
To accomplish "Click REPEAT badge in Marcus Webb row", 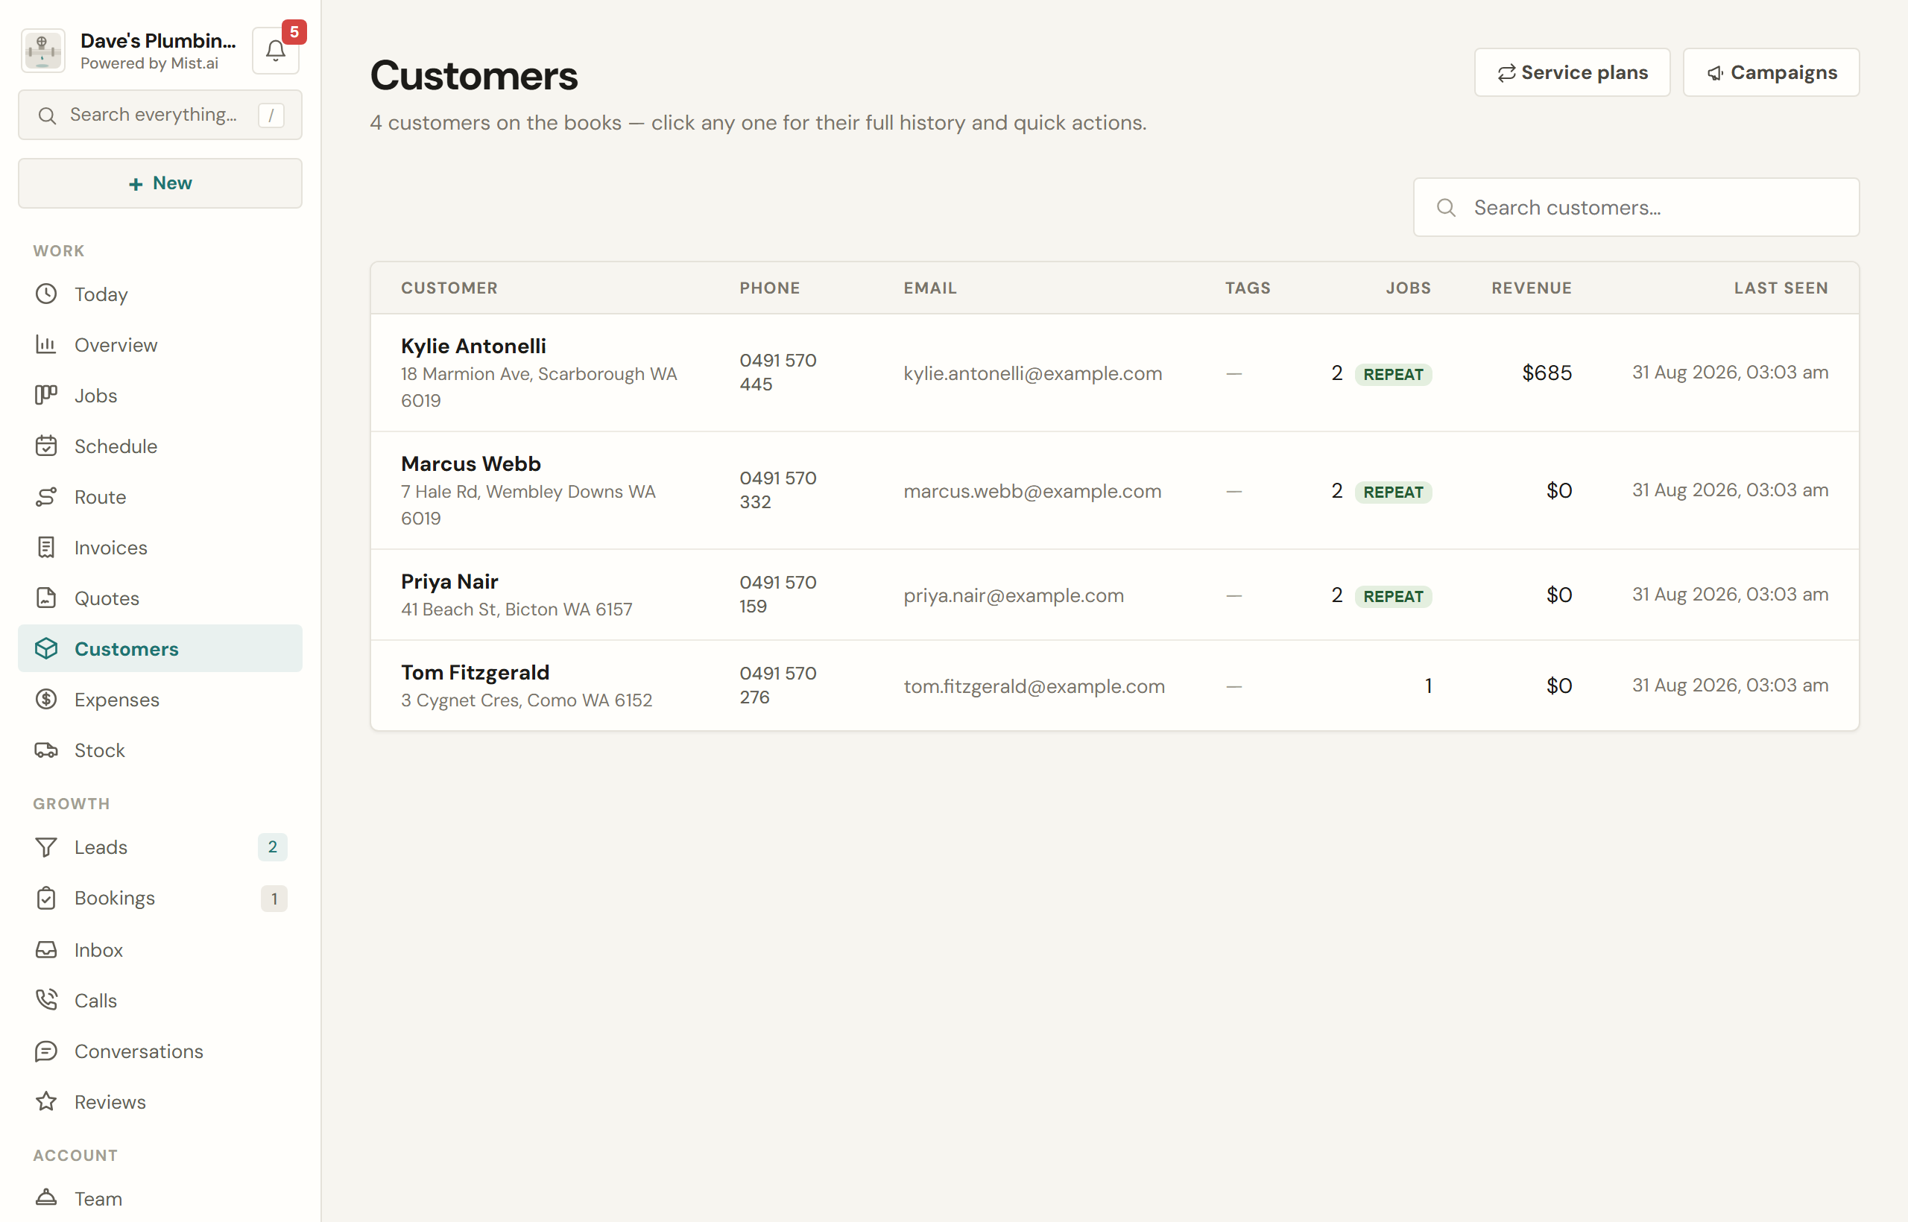I will 1393,492.
